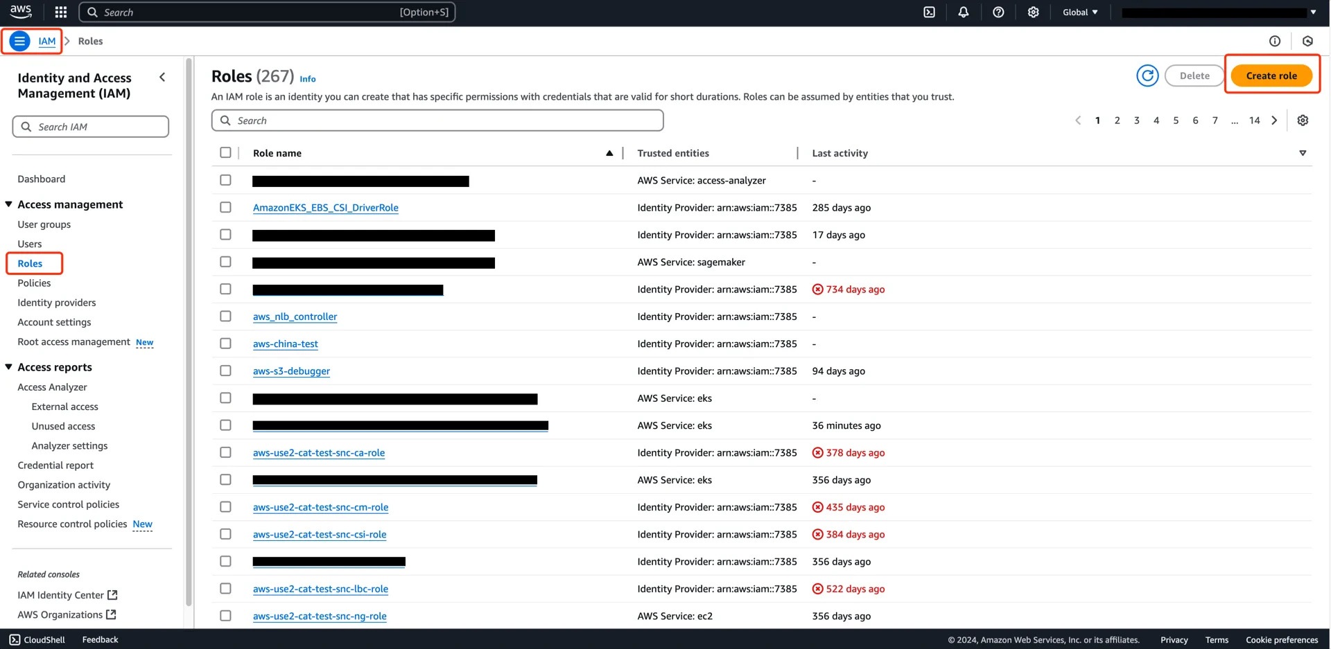Select the aws_nlb_controller row checkbox

(225, 316)
